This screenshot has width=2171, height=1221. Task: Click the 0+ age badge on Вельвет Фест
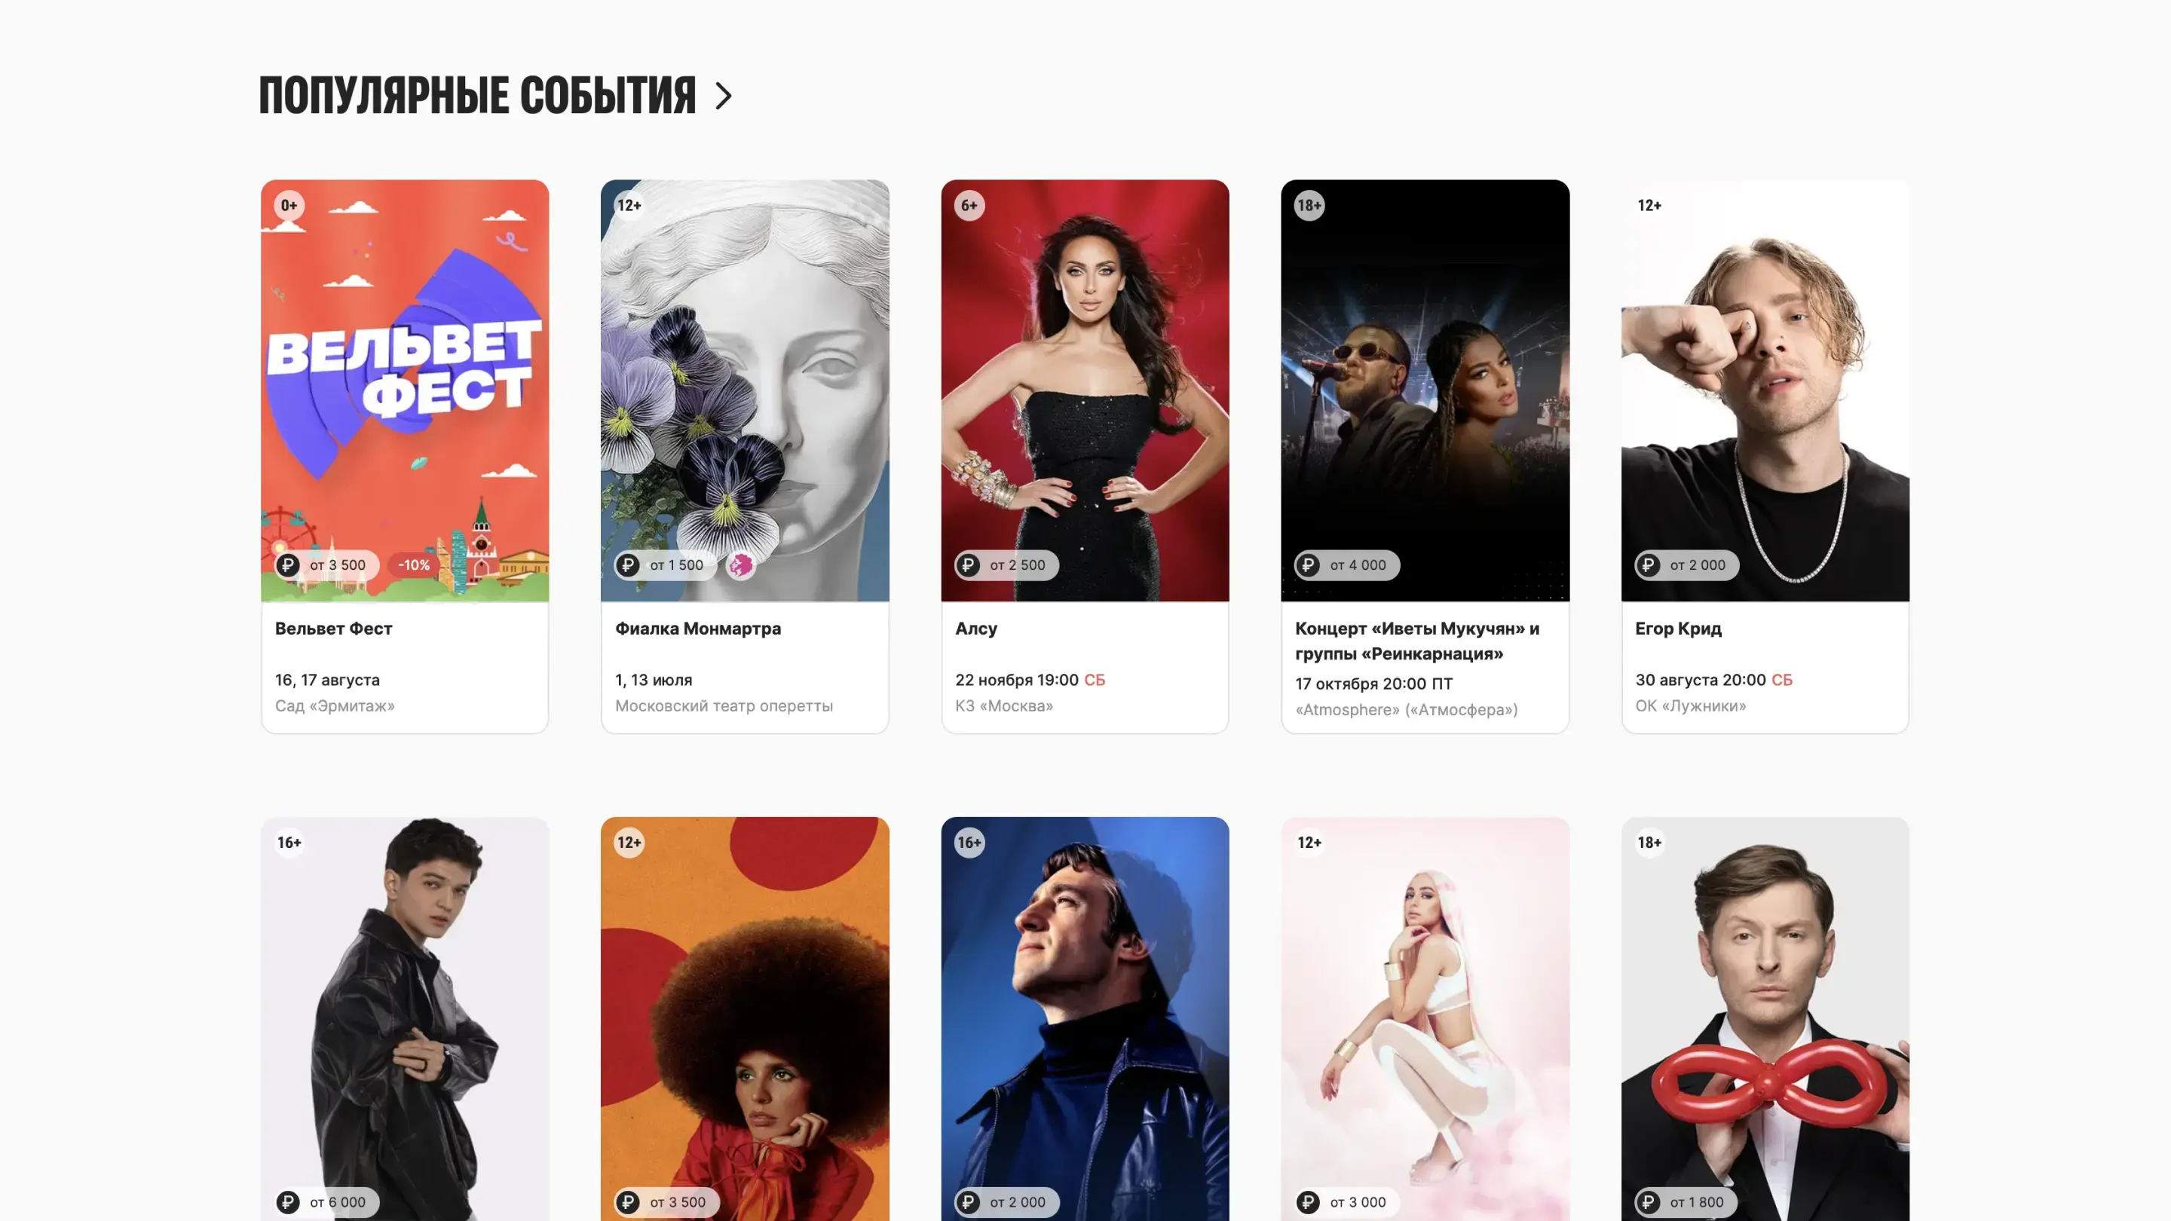click(289, 206)
